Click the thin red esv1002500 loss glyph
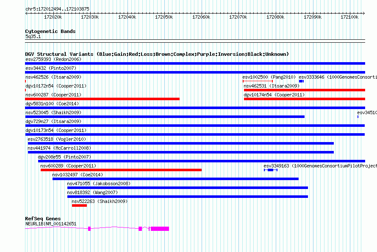The width and height of the screenshot is (377, 252). coord(258,81)
